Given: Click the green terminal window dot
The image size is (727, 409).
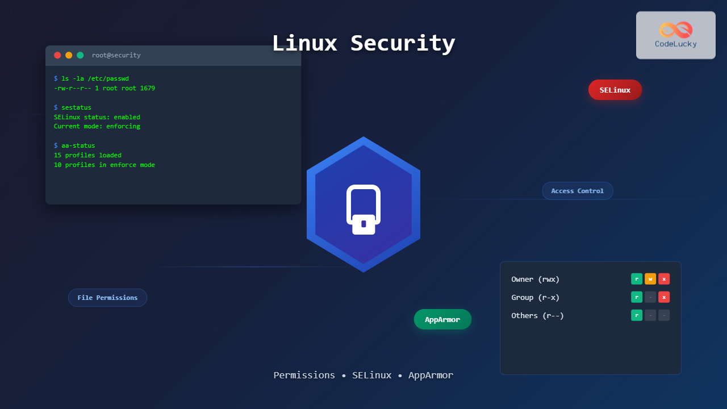Looking at the screenshot, I should click(x=80, y=55).
